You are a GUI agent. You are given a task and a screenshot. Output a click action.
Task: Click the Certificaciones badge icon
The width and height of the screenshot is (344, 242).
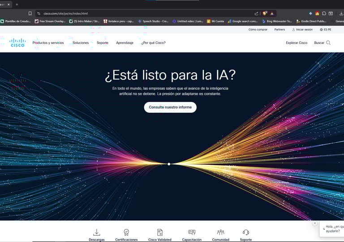pyautogui.click(x=126, y=232)
